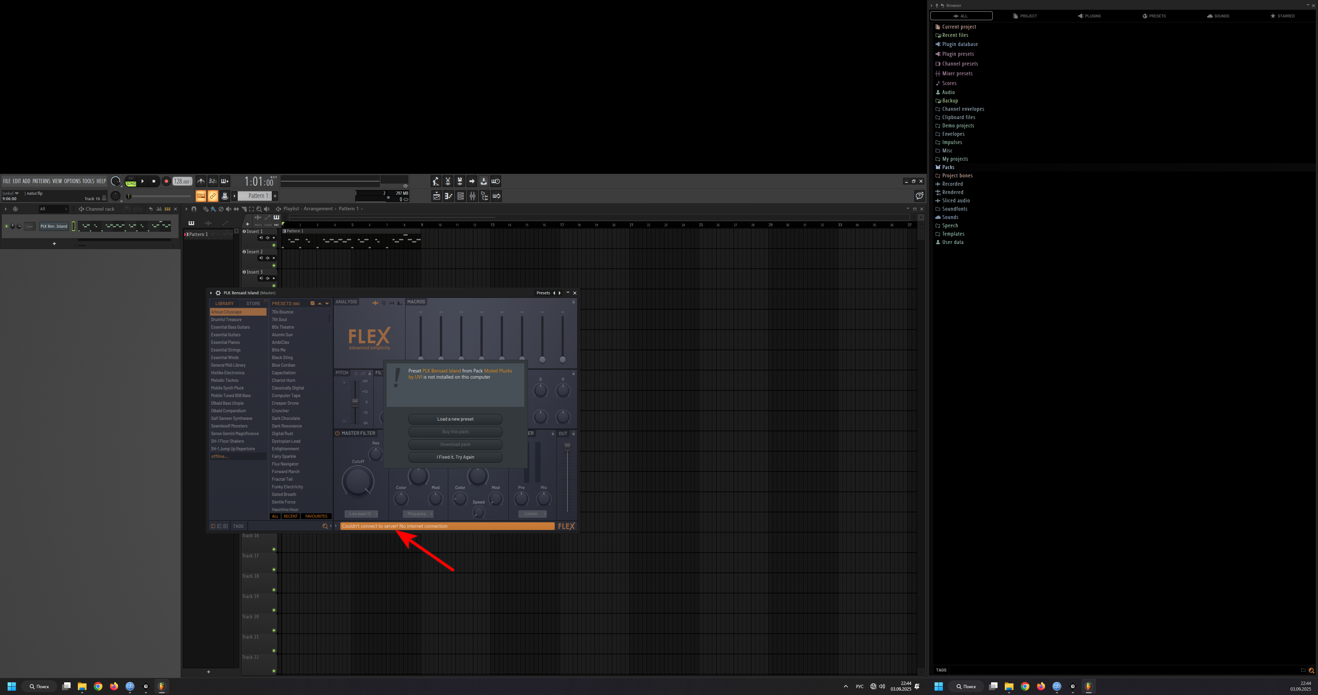Open File Explorer from the left taskbar
Viewport: 1318px width, 695px height.
point(82,686)
